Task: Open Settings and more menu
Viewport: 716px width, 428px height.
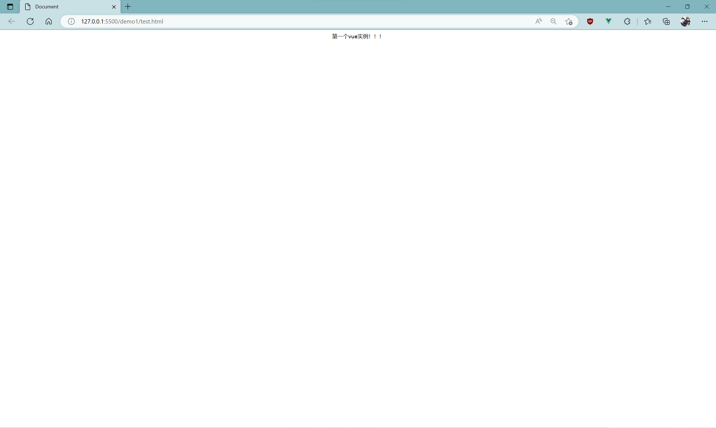Action: (705, 21)
